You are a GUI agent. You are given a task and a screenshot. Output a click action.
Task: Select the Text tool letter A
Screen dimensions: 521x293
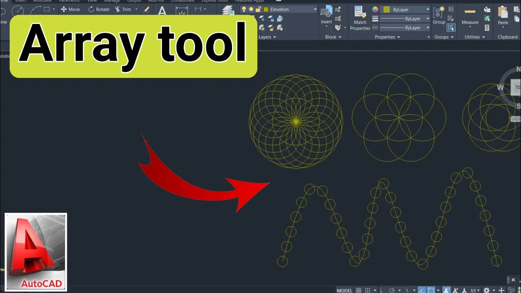(x=162, y=11)
